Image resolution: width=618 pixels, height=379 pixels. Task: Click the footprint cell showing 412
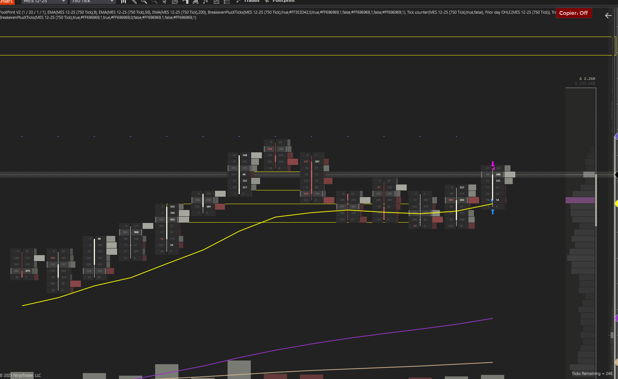[x=173, y=220]
